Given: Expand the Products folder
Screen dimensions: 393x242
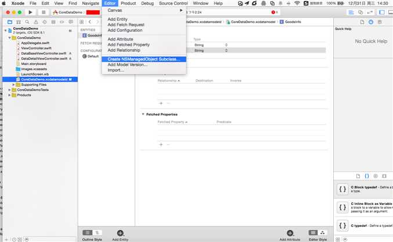Looking at the screenshot, I should tap(9, 95).
